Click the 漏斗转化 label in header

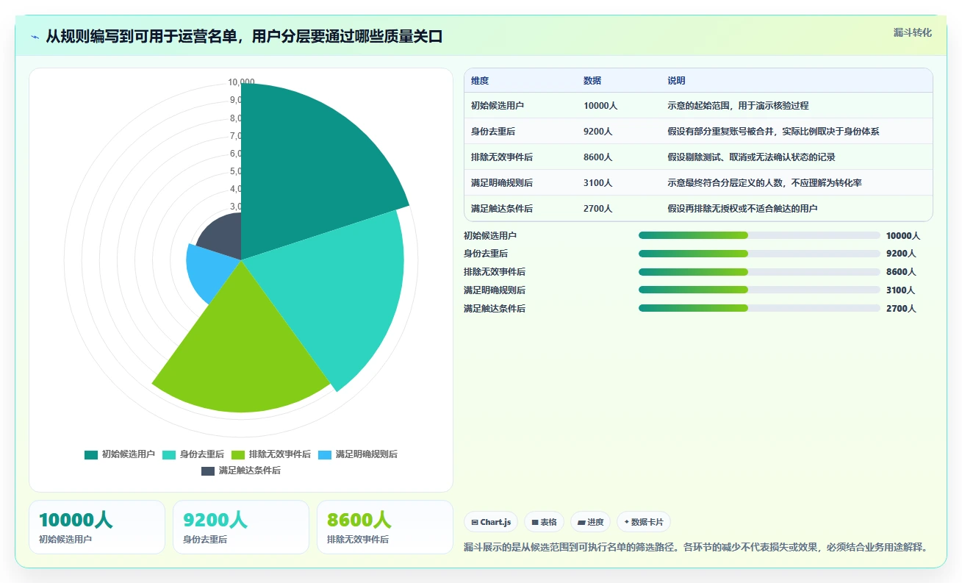(913, 32)
